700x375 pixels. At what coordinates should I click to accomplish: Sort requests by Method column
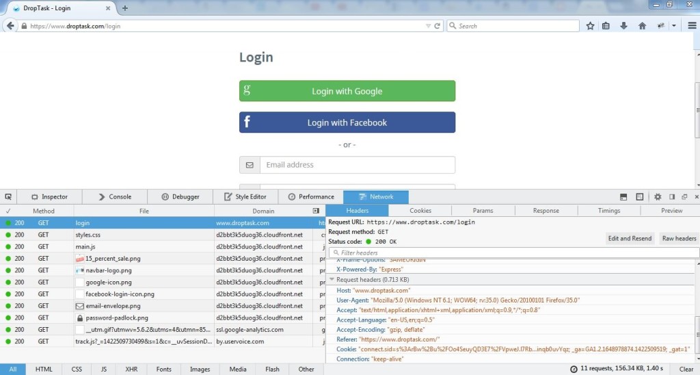(44, 211)
